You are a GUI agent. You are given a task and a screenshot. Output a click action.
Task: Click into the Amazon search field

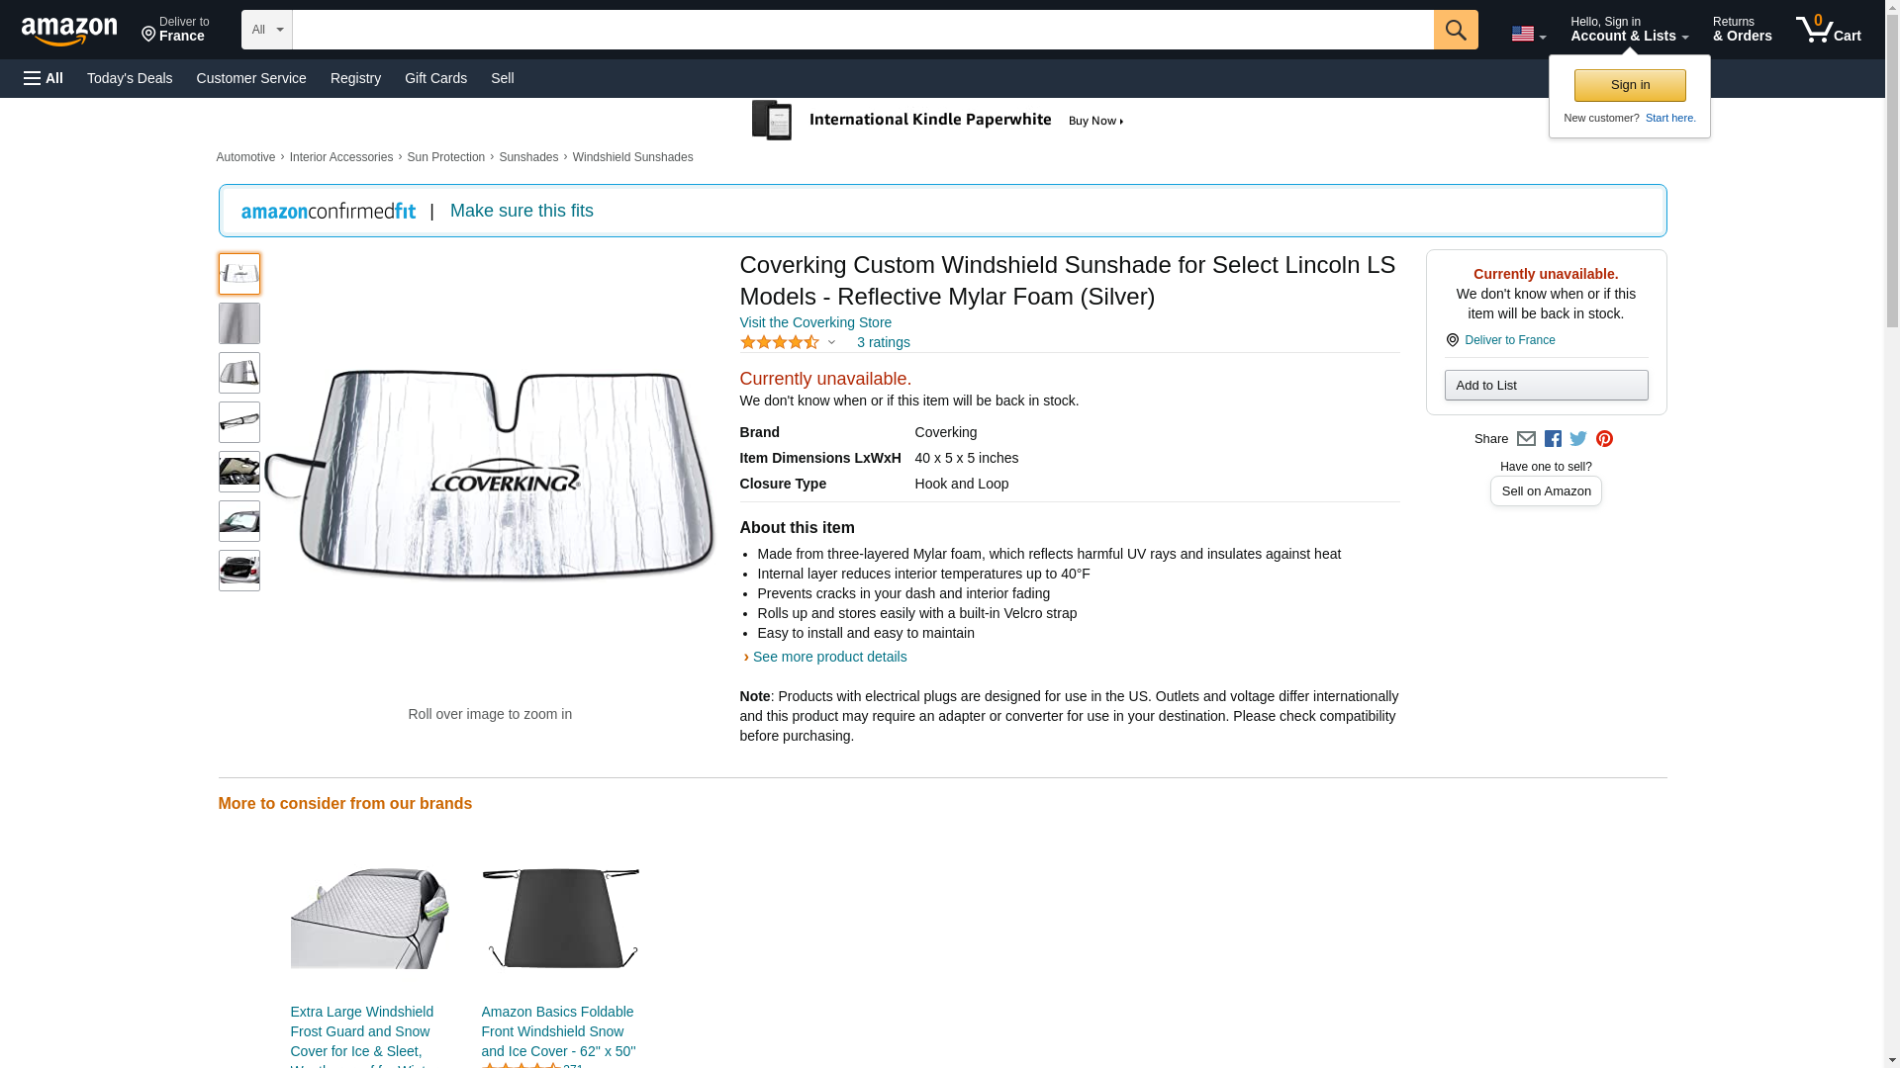(x=862, y=30)
